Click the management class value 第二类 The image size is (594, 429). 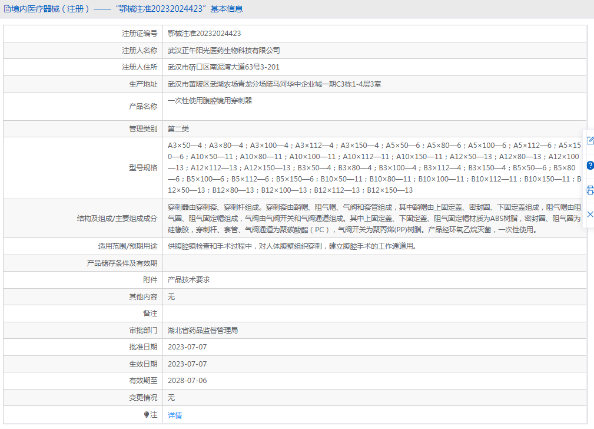coord(178,129)
